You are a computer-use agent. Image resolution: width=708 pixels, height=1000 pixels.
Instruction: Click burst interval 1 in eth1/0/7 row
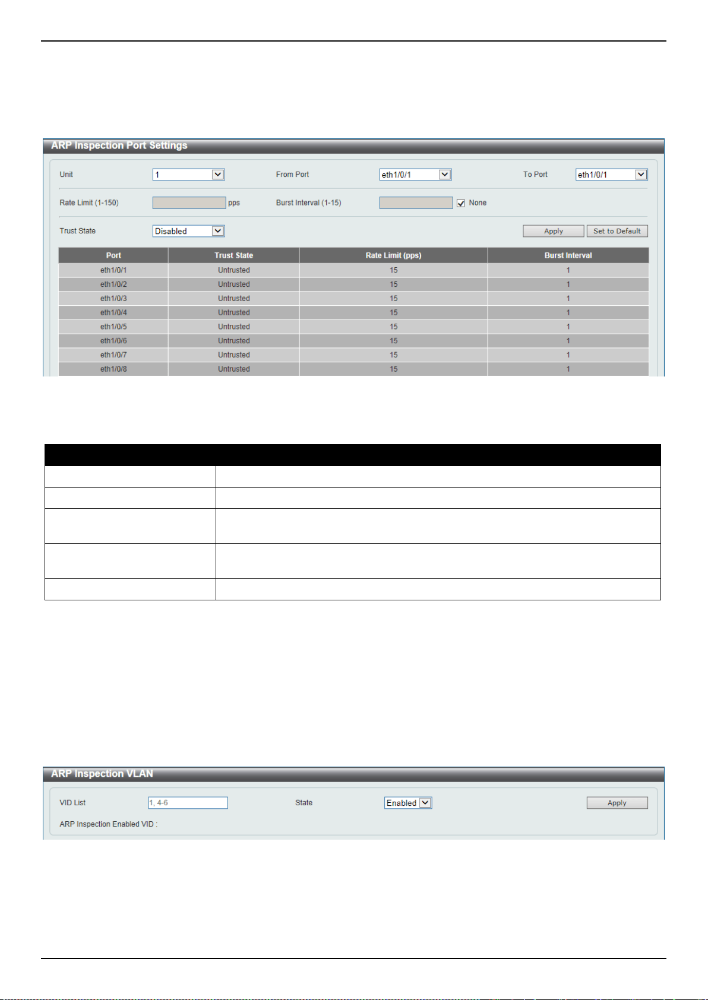click(568, 355)
